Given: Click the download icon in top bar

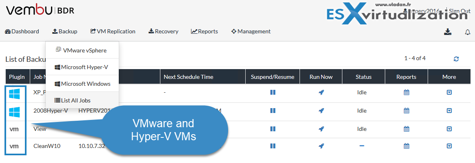Looking at the screenshot, I should coord(448,32).
